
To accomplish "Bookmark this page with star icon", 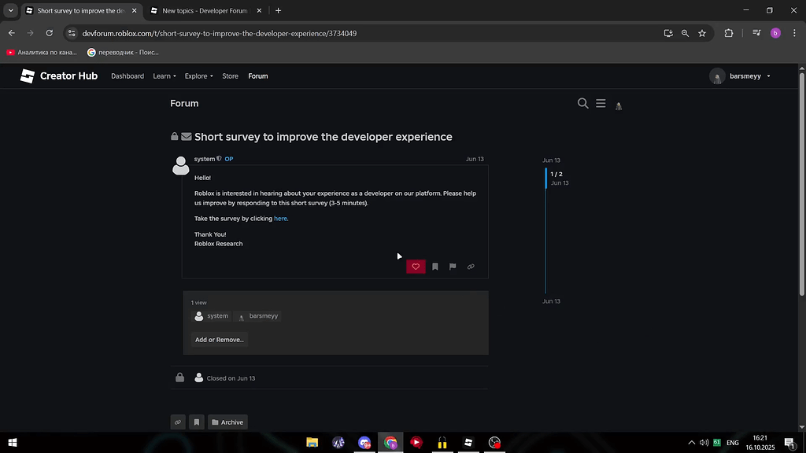I will point(702,33).
